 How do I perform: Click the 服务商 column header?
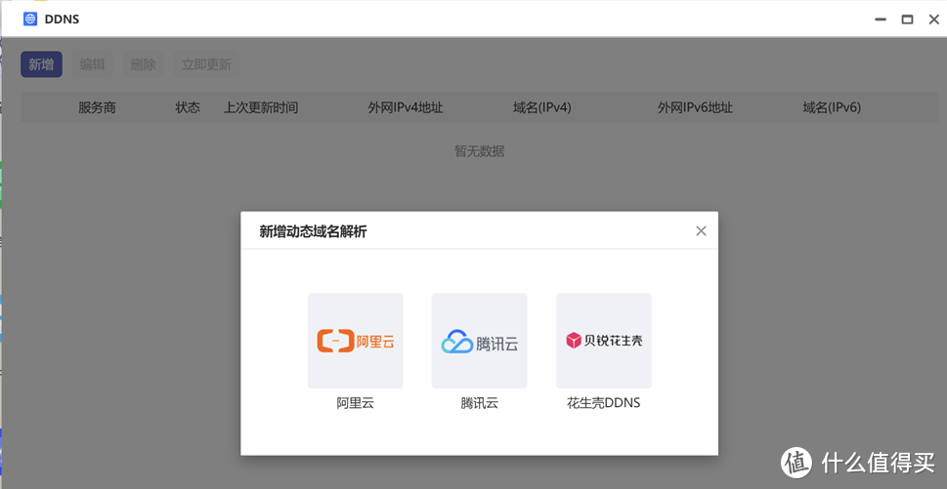click(97, 108)
